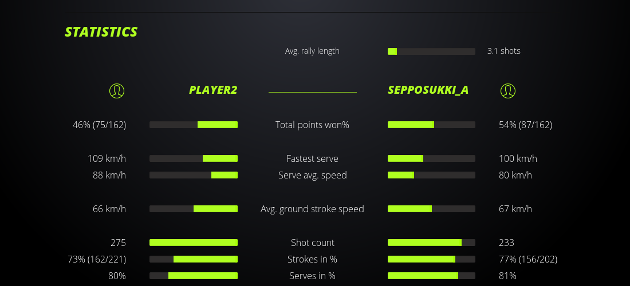Screen dimensions: 630x286
Task: Click the Avg. rally length bar
Action: [431, 51]
